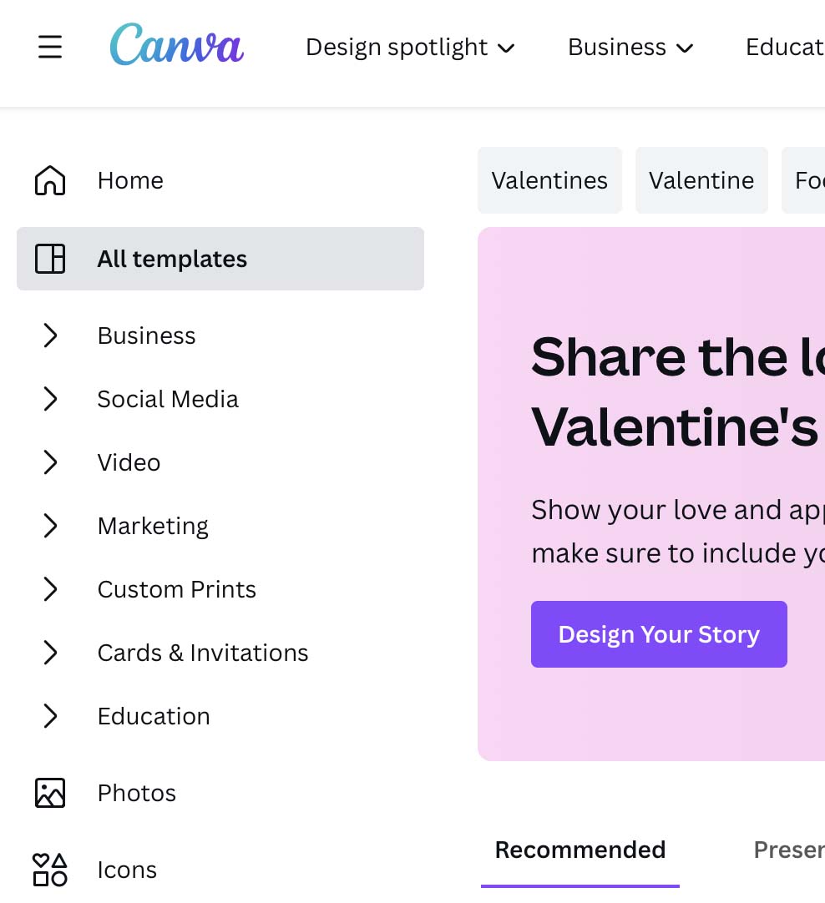The width and height of the screenshot is (825, 903).
Task: Click the Canva logo
Action: (176, 44)
